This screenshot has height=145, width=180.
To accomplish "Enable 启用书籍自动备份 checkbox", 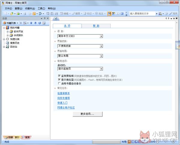I will (59, 83).
